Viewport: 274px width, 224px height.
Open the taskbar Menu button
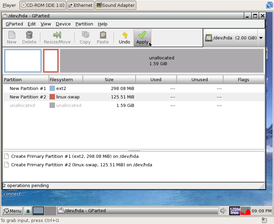click(x=12, y=211)
